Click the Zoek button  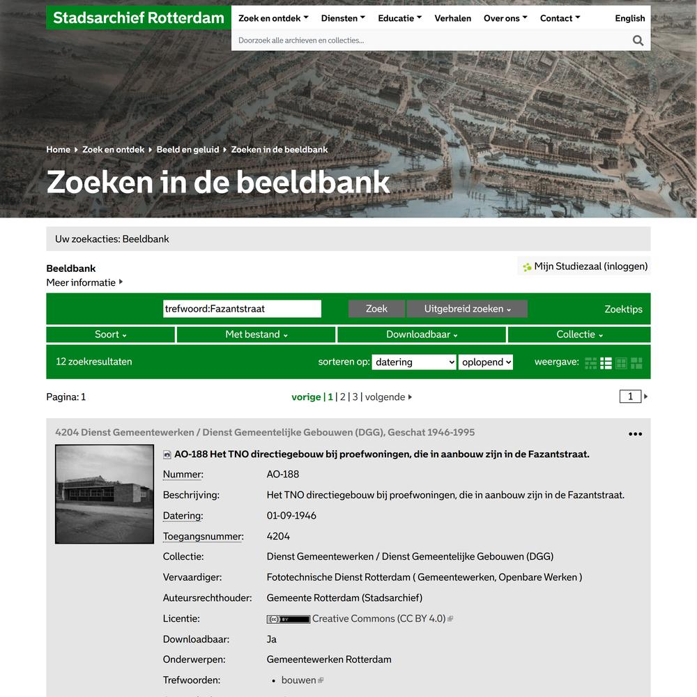click(x=376, y=309)
